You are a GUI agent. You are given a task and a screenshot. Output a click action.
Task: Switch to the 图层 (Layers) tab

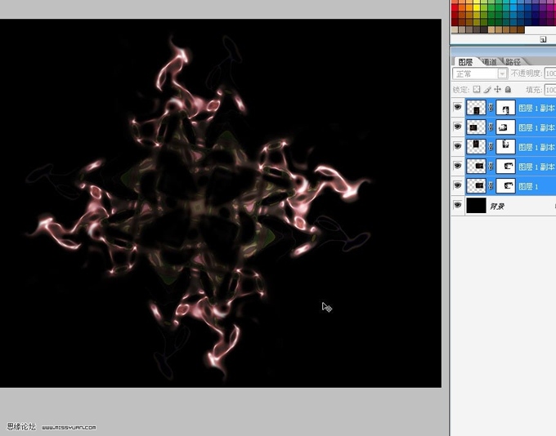coord(465,62)
